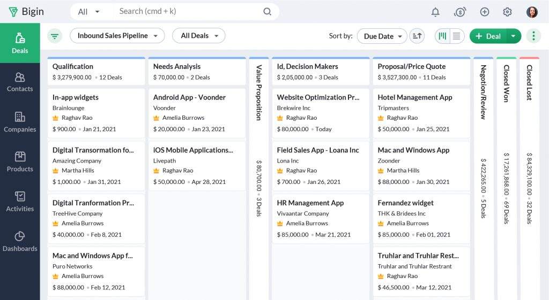Click the crown icon on the Voonder card
This screenshot has height=300, width=549.
[157, 118]
